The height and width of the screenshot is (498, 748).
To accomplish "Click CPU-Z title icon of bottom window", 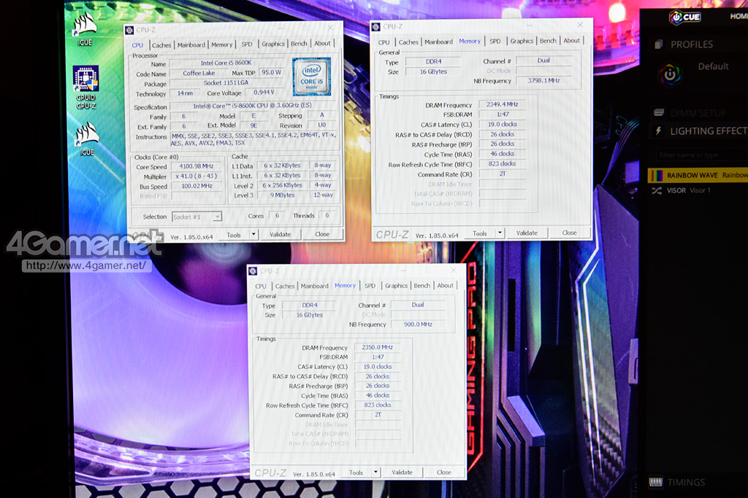I will click(x=253, y=271).
